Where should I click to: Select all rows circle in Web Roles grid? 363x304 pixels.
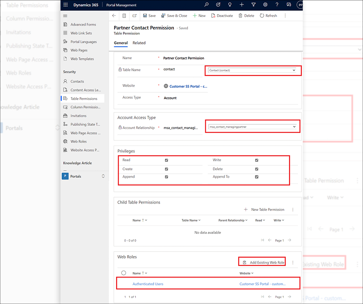coord(124,273)
